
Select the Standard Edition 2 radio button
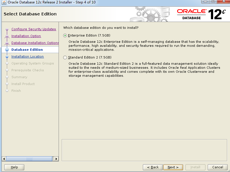(65, 58)
